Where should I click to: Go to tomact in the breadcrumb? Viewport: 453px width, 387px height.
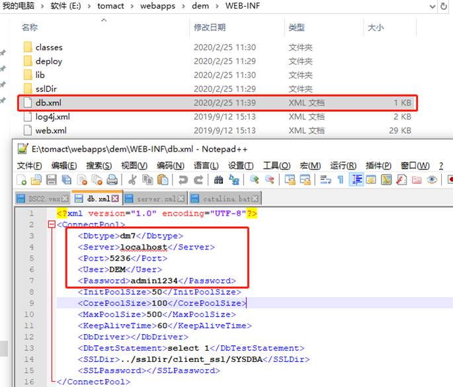(110, 6)
